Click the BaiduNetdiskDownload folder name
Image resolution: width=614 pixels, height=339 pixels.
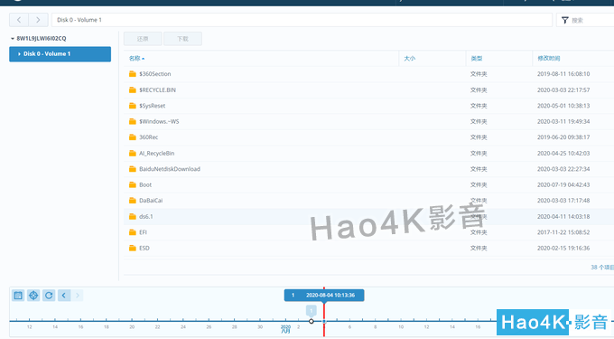(x=170, y=169)
